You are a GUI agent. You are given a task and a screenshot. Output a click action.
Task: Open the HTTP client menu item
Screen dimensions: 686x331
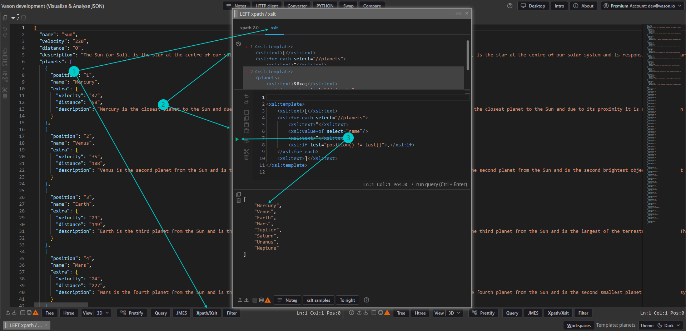pos(267,6)
